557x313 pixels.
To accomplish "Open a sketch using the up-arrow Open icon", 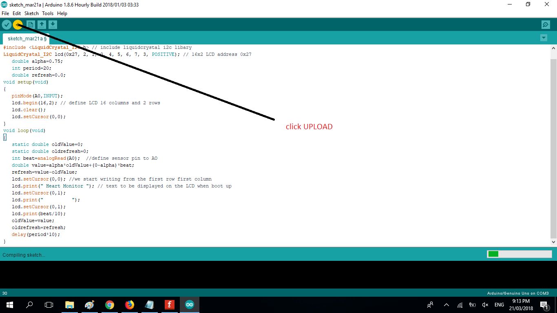I will 42,25.
